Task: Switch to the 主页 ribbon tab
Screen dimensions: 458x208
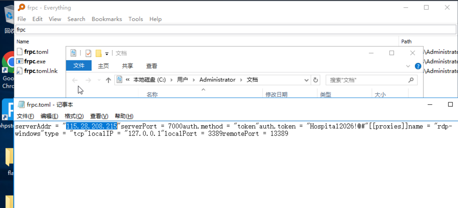Action: click(103, 66)
